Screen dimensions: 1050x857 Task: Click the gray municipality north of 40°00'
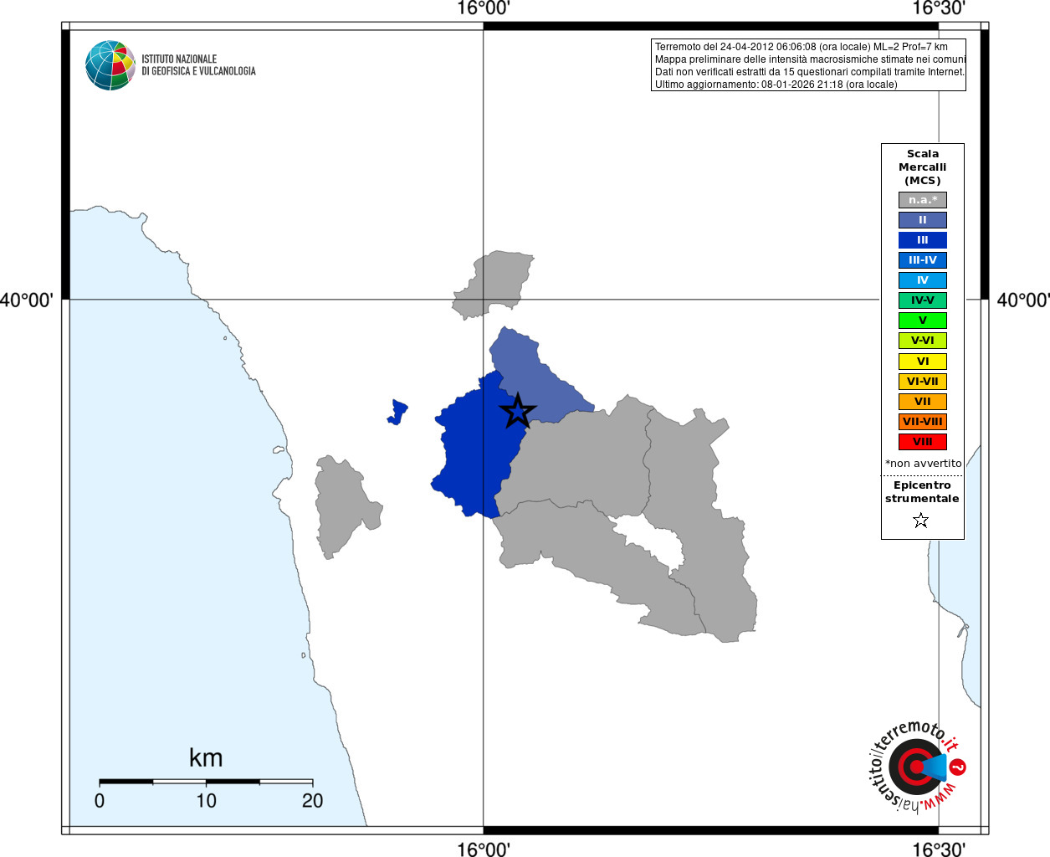click(494, 285)
